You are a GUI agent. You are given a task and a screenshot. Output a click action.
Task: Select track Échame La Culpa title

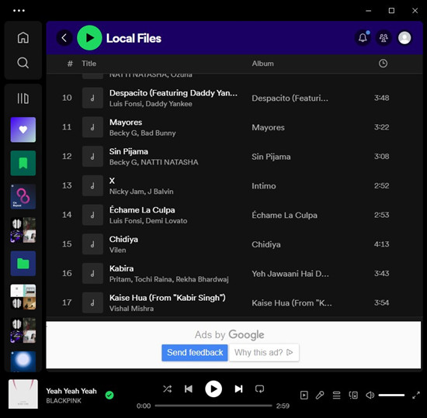(142, 210)
